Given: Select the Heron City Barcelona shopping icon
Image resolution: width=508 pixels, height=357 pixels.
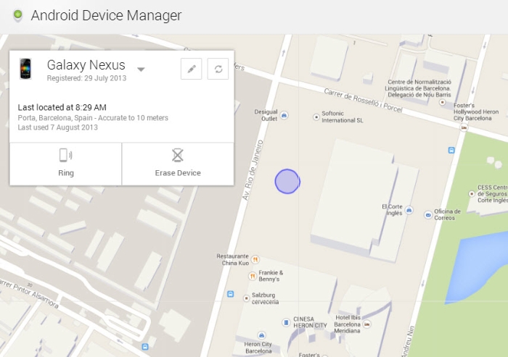Looking at the screenshot, I should click(x=261, y=335).
